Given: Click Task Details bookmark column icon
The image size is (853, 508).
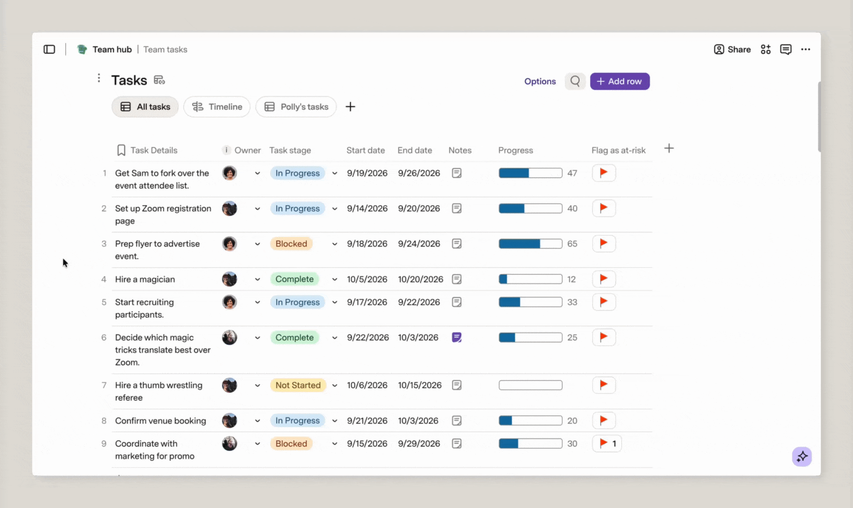Looking at the screenshot, I should click(x=121, y=150).
